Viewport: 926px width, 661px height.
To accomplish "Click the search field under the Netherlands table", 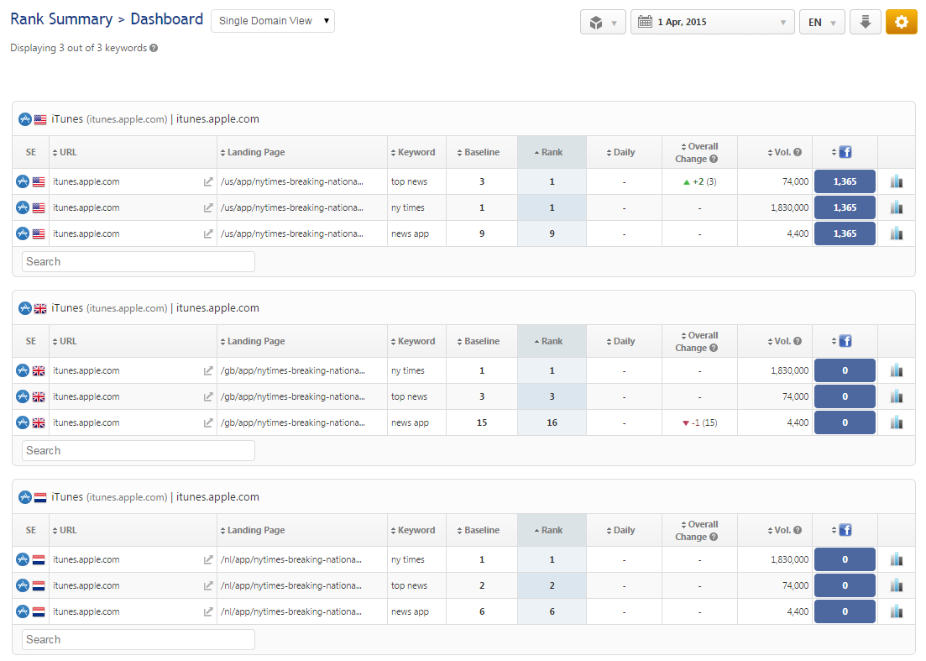I will pyautogui.click(x=139, y=639).
